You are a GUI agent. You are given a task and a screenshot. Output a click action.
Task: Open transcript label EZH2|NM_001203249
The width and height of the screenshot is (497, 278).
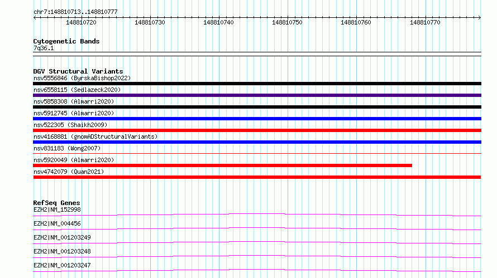pos(62,237)
